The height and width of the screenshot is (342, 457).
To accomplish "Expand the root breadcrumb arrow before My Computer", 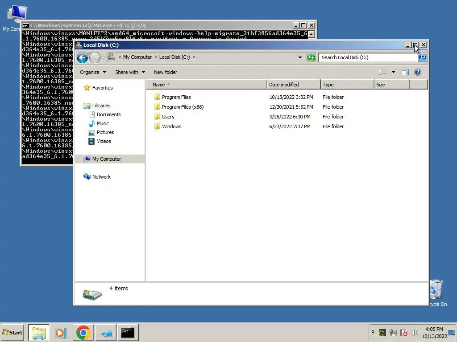I will click(x=120, y=57).
